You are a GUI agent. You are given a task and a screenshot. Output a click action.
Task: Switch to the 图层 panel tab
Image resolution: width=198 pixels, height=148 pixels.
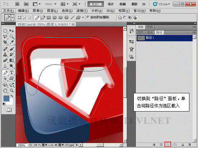(141, 33)
